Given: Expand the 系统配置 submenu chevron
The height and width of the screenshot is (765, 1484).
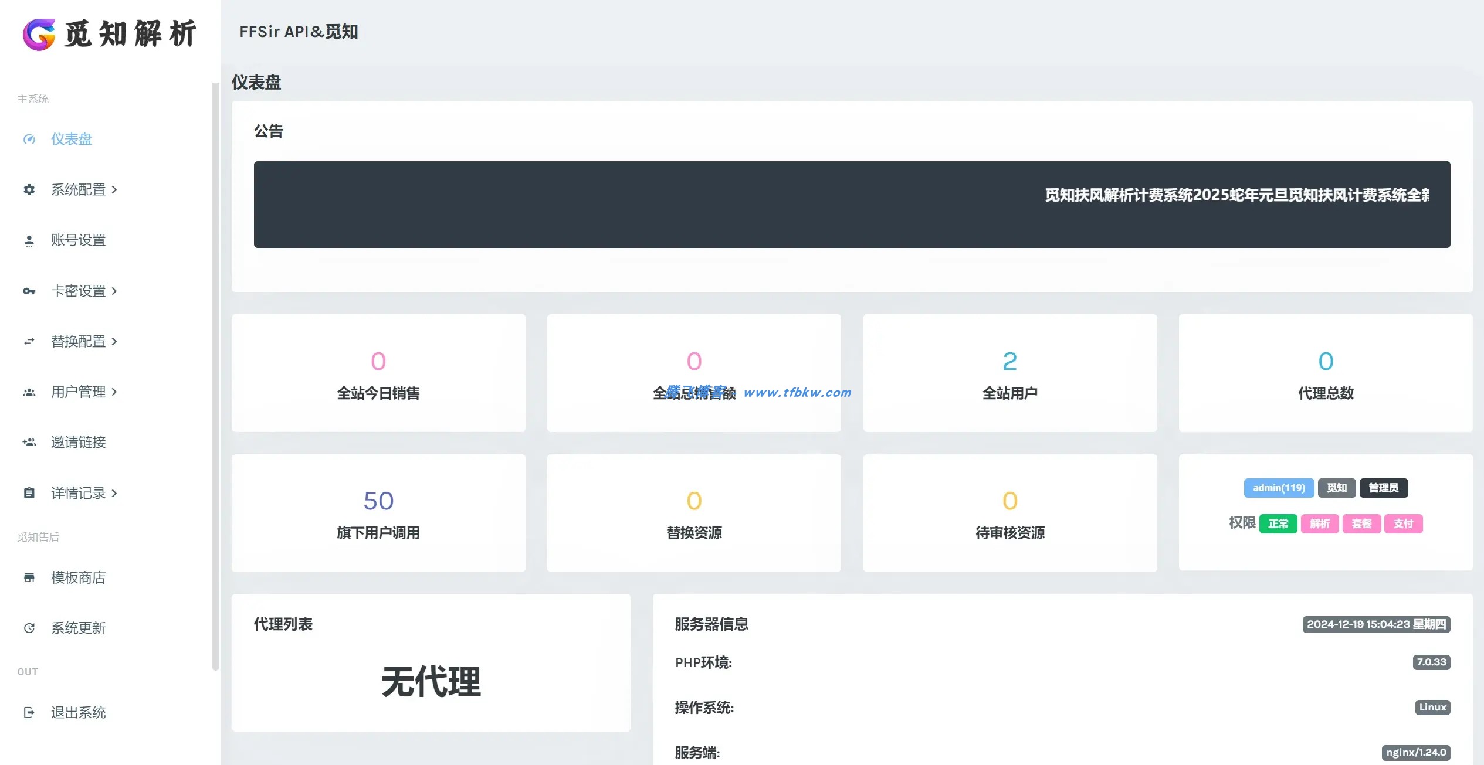Looking at the screenshot, I should (x=115, y=189).
